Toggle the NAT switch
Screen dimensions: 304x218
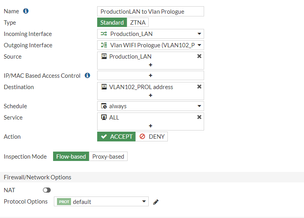point(47,190)
